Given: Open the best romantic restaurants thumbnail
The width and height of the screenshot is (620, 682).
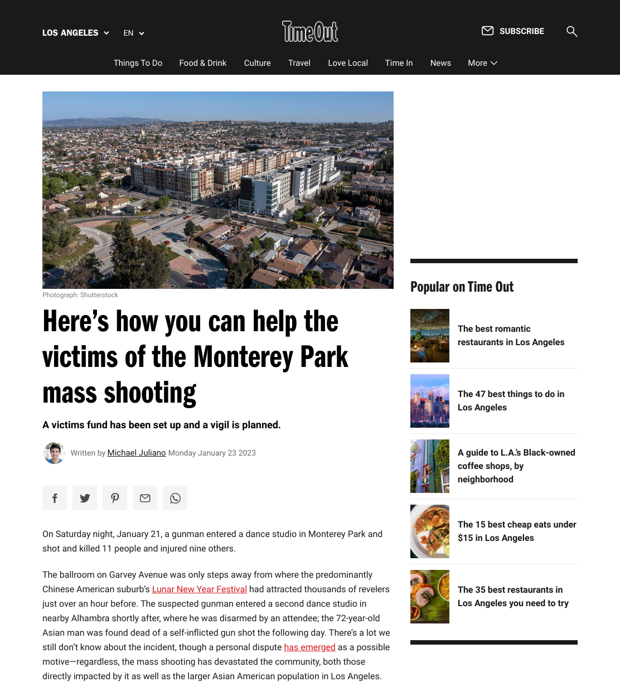Looking at the screenshot, I should [x=430, y=336].
